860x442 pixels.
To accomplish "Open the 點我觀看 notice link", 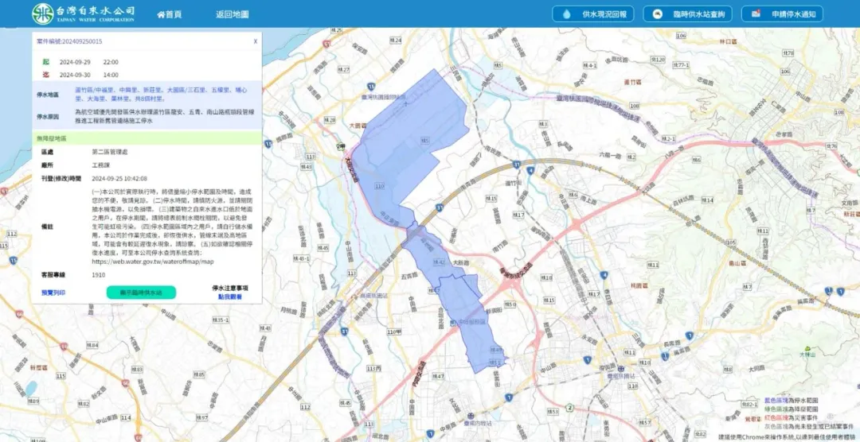I will coord(230,297).
